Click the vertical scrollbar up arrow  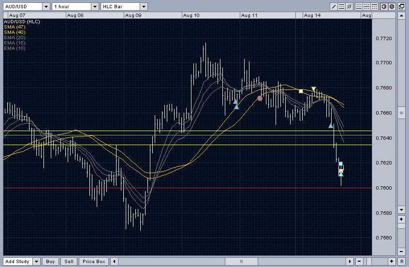coord(401,15)
